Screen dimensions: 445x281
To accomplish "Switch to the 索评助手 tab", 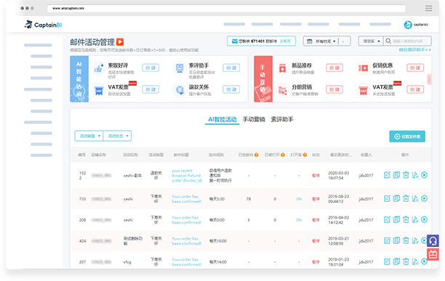I will [282, 120].
